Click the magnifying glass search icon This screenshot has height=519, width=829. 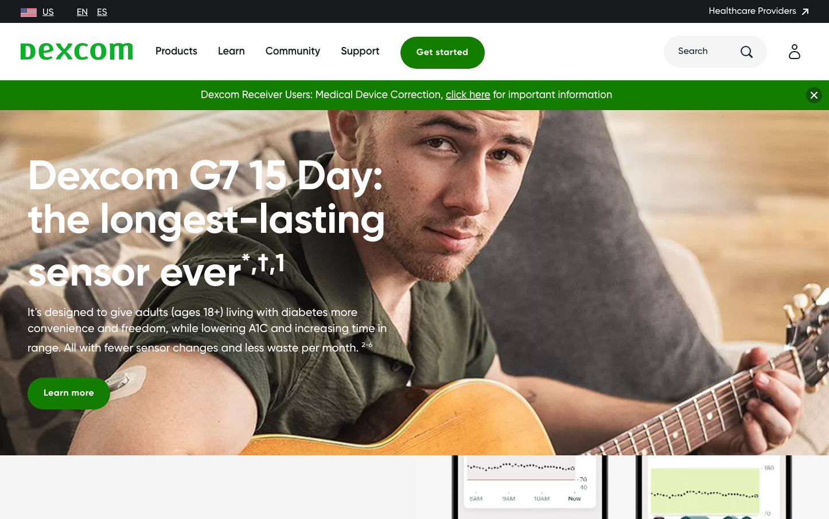pyautogui.click(x=746, y=52)
